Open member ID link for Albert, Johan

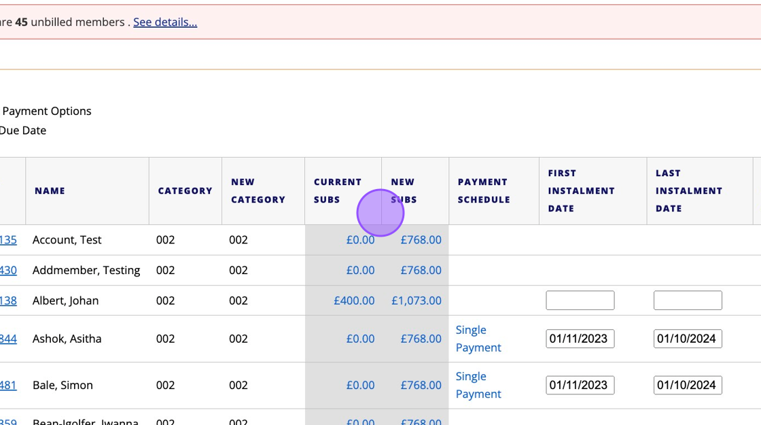click(x=8, y=301)
